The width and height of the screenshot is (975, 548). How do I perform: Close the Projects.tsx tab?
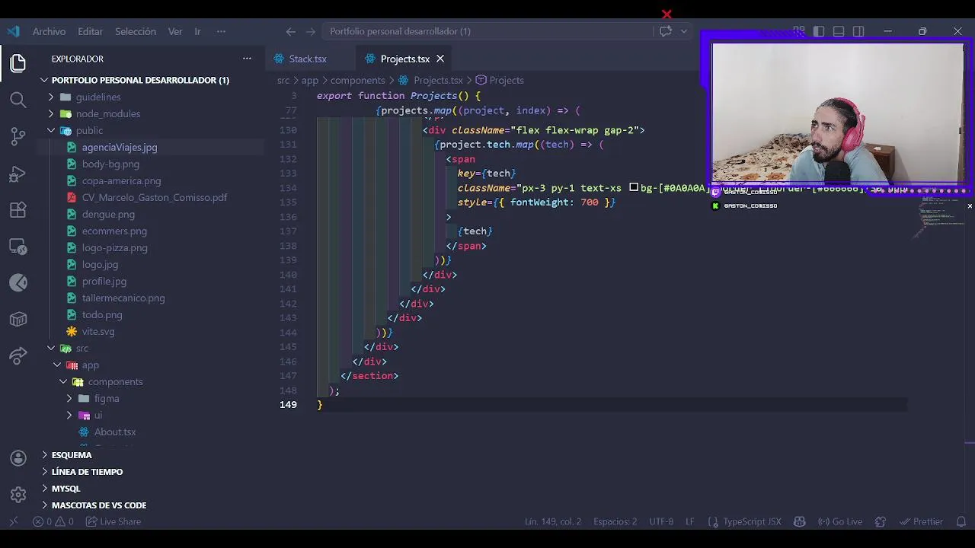(440, 59)
